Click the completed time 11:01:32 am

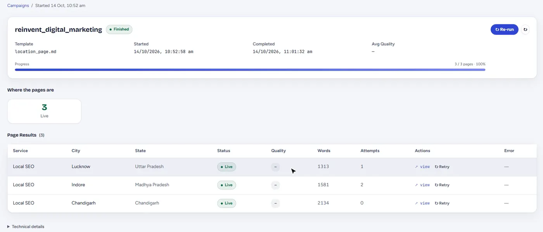[x=298, y=51]
